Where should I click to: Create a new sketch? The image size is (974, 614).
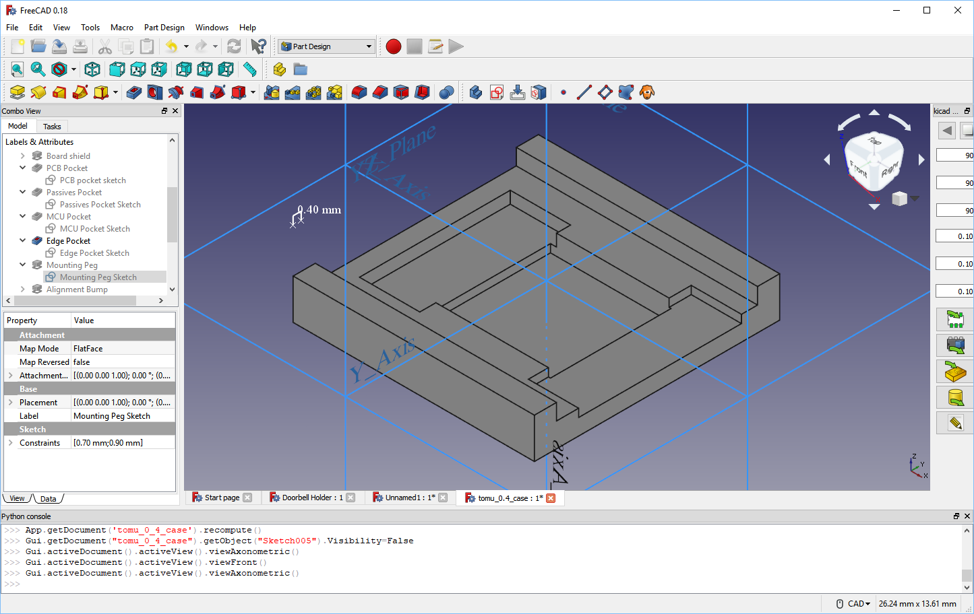point(496,92)
